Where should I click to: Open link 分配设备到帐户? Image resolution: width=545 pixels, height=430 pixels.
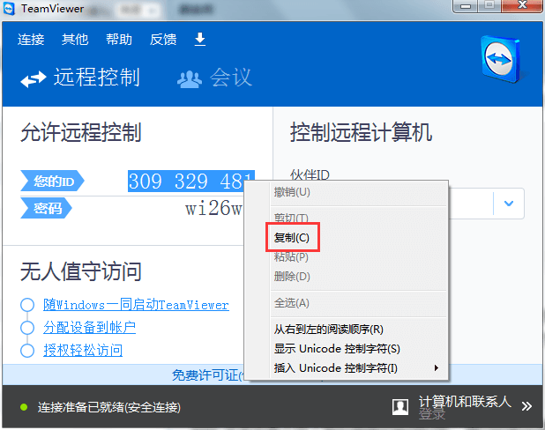pos(89,328)
